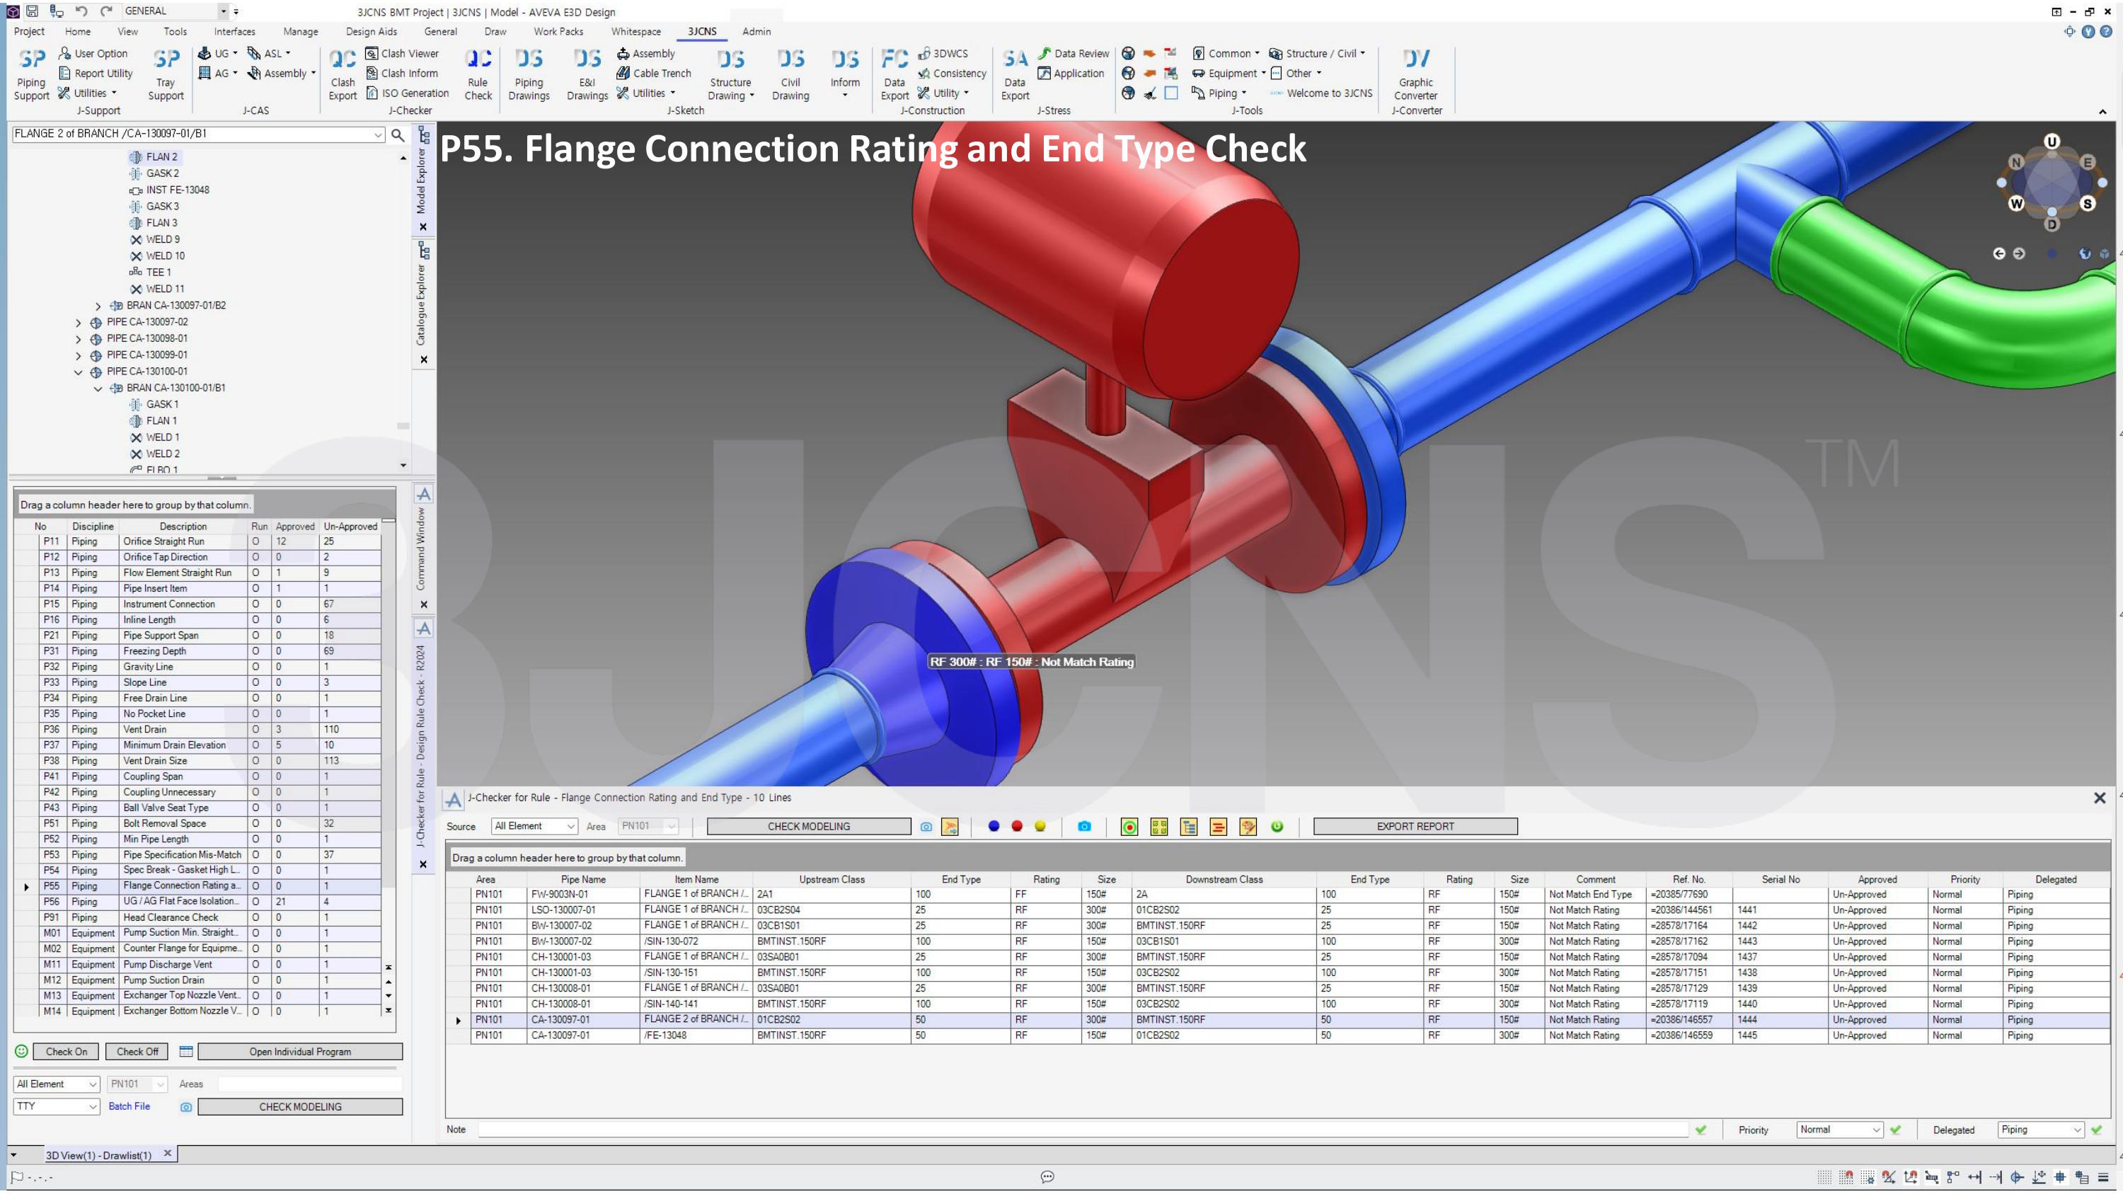Screen dimensions: 2123x1194
Task: Collapse PIPE CA-130100-01 tree node
Action: coord(79,372)
